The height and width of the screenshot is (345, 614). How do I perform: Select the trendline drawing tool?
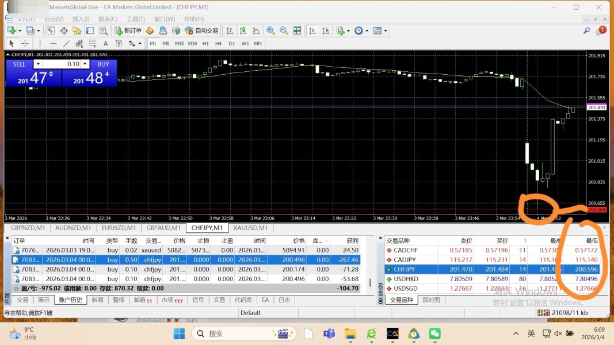pos(66,44)
